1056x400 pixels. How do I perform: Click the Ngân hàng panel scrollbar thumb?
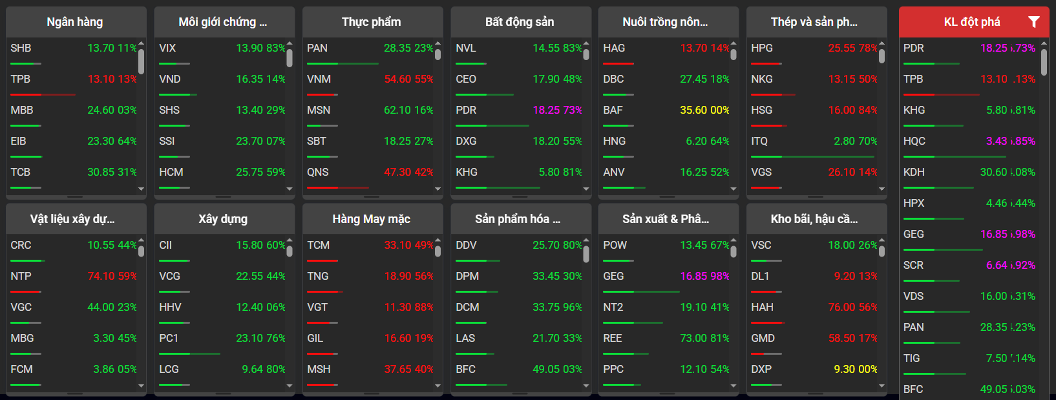click(x=141, y=61)
